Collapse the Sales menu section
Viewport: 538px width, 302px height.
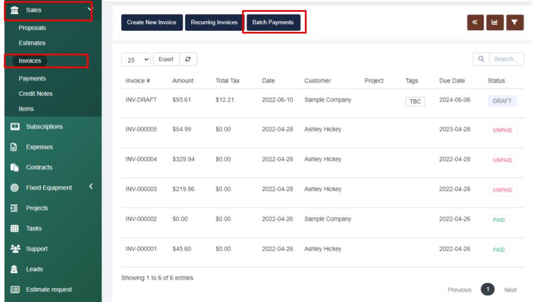[90, 10]
